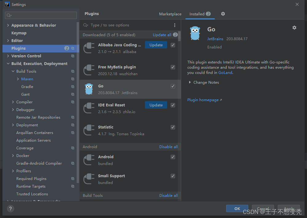Disable the Alibaba Java Coding plugin checkbox
The height and width of the screenshot is (218, 307).
[x=173, y=45]
